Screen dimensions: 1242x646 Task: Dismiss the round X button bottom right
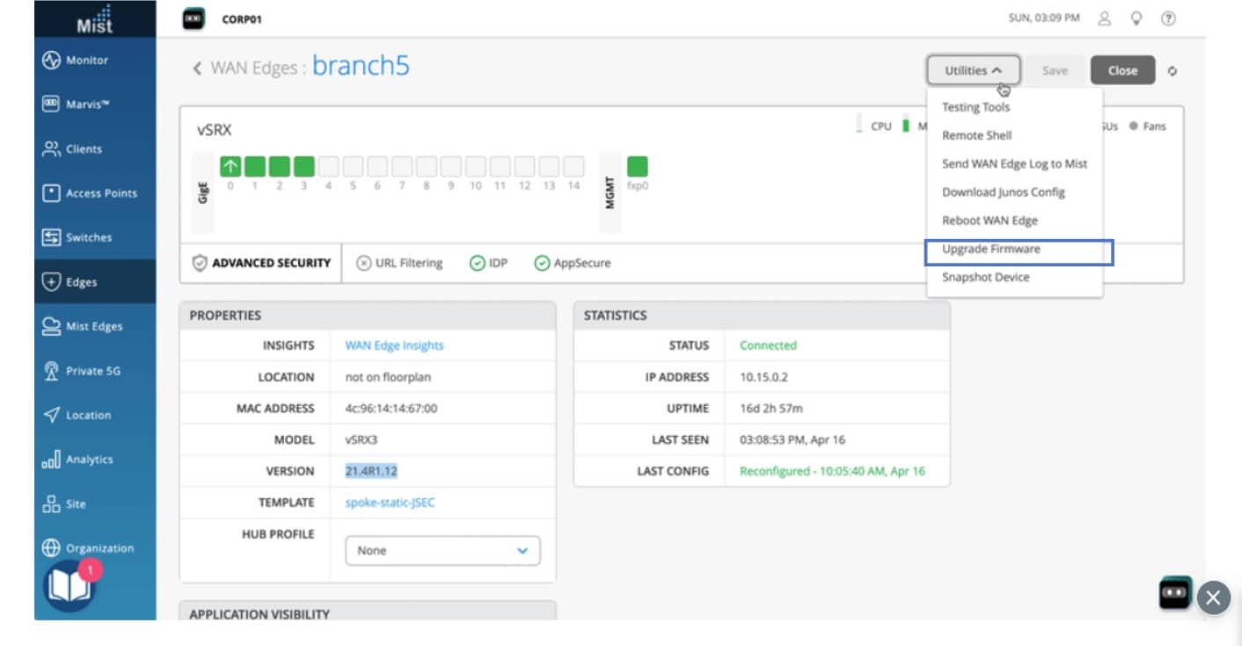[1213, 598]
